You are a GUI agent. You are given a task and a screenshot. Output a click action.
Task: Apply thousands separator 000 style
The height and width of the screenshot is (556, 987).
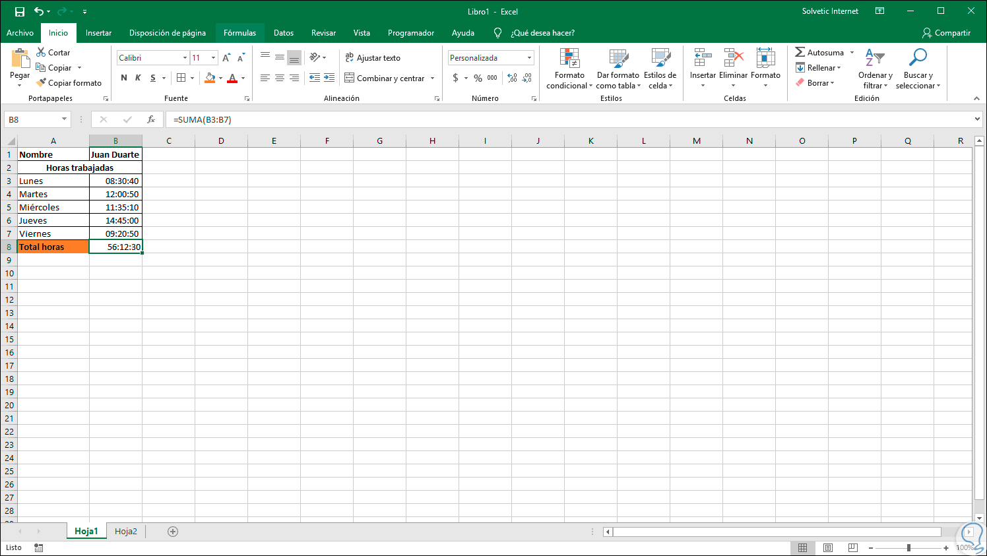tap(492, 78)
